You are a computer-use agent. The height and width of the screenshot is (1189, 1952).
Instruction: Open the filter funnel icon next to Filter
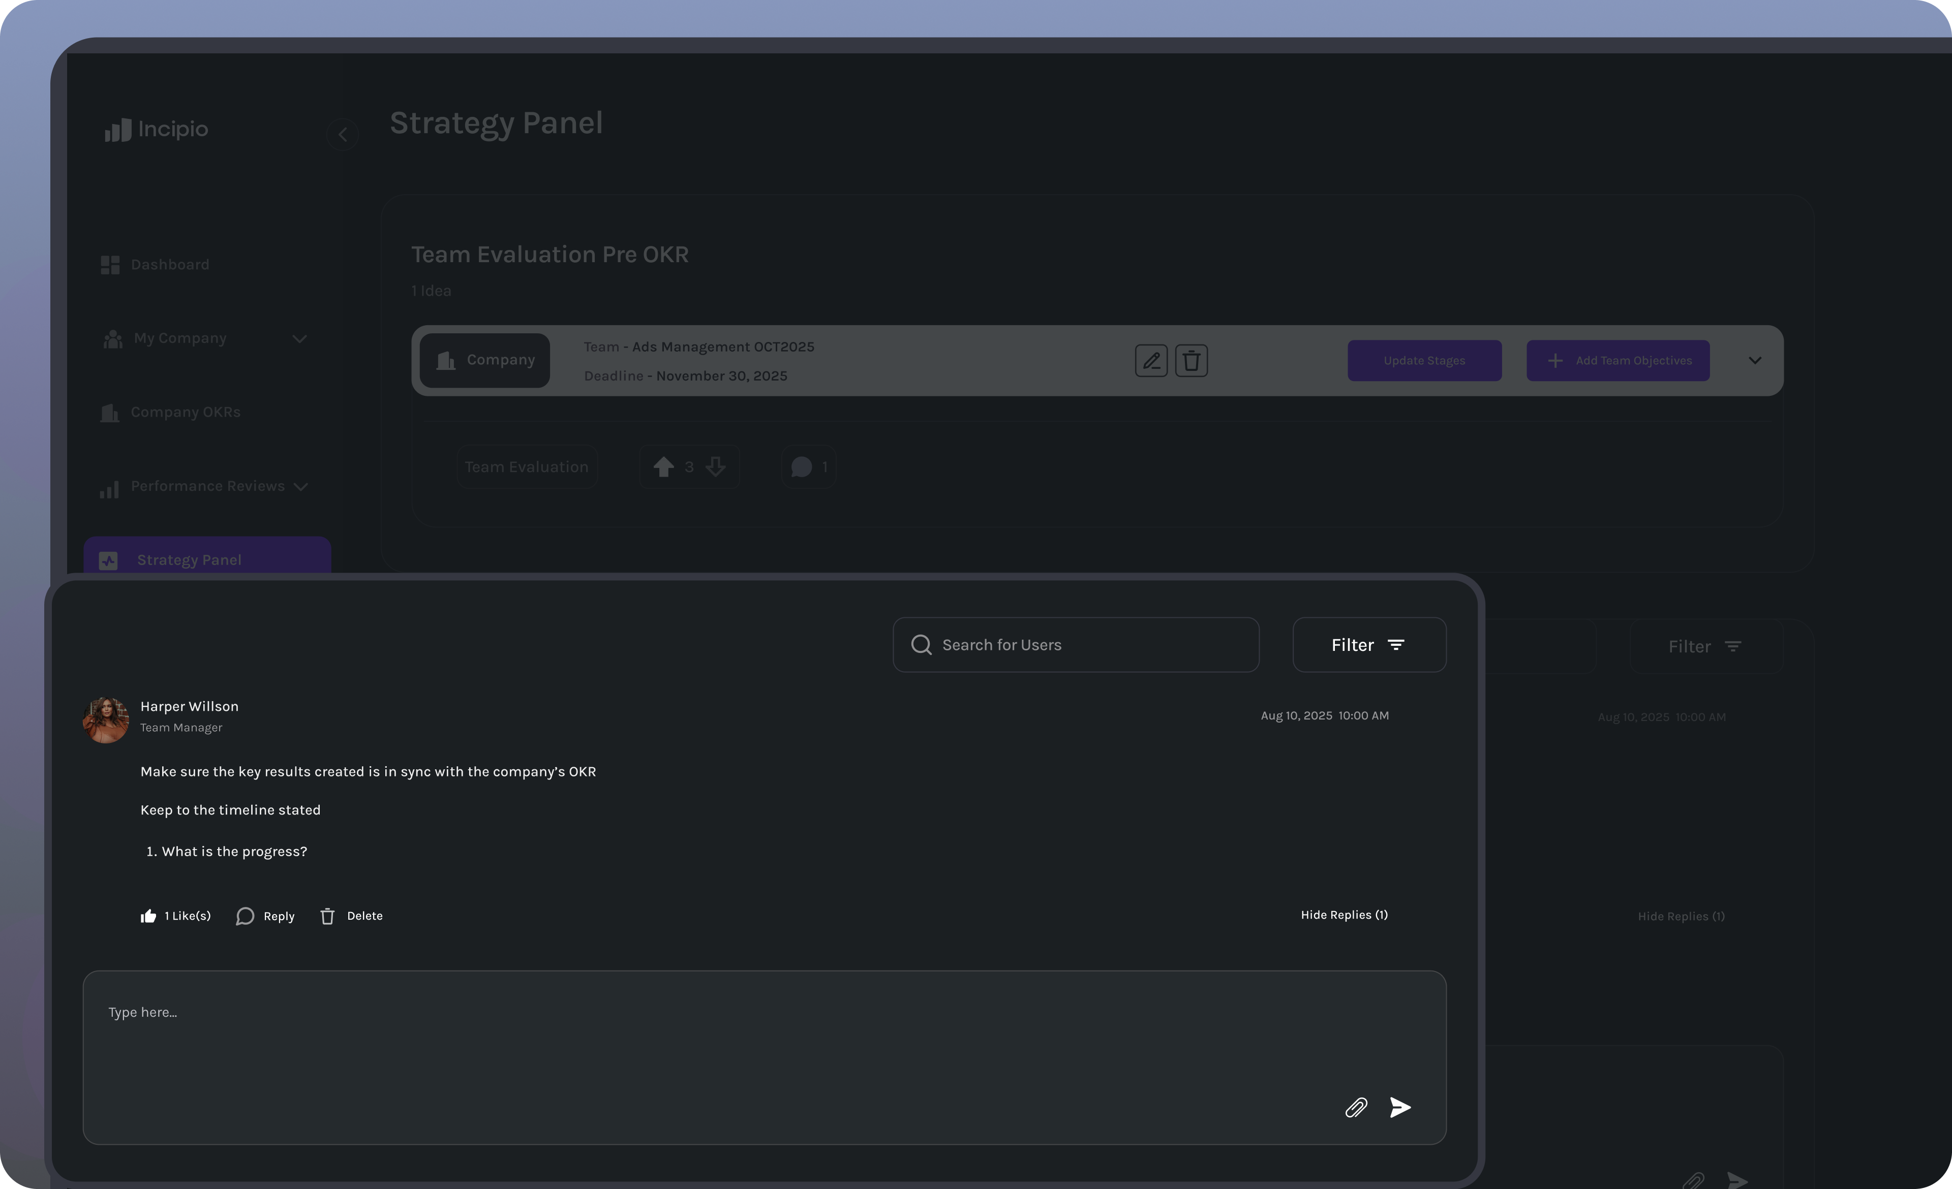coord(1397,644)
